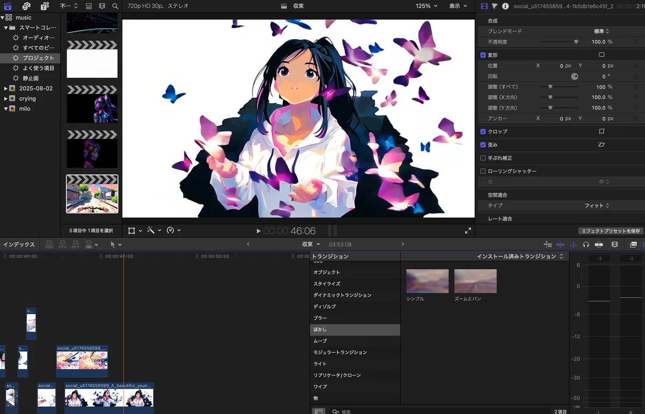The image size is (645, 414).
Task: Click the overwrite clip edit icon
Action: pos(89,244)
